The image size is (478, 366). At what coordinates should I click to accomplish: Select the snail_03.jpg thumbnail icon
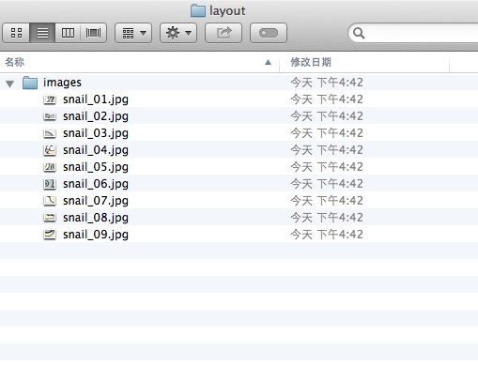[x=50, y=133]
